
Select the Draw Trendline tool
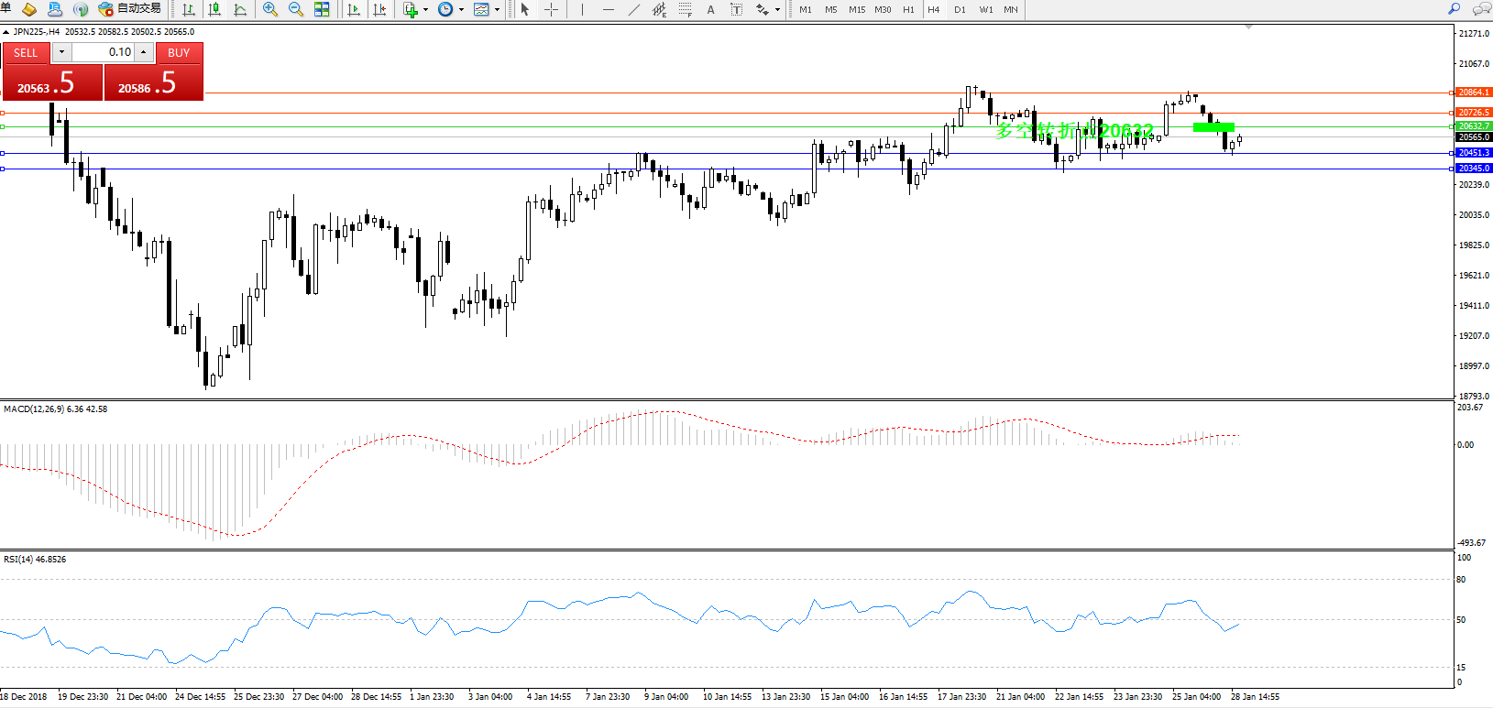[633, 9]
